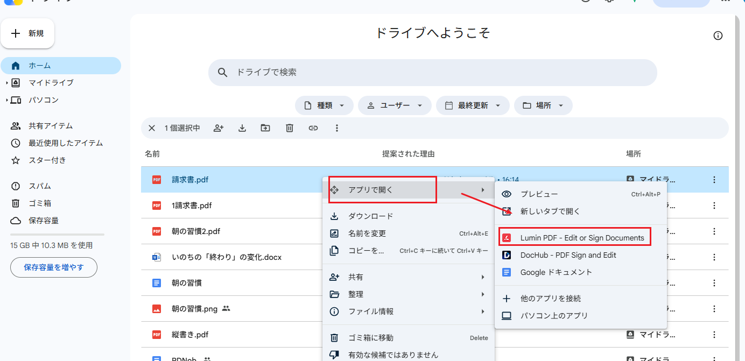Select the 1請求書.pdf file
This screenshot has height=361, width=745.
click(192, 206)
